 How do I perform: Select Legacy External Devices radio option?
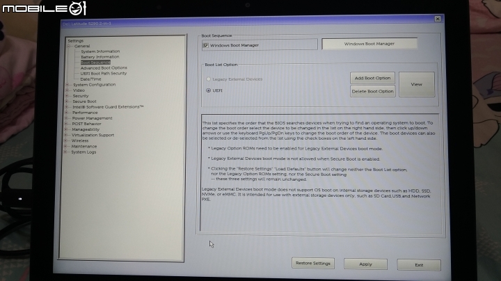208,79
